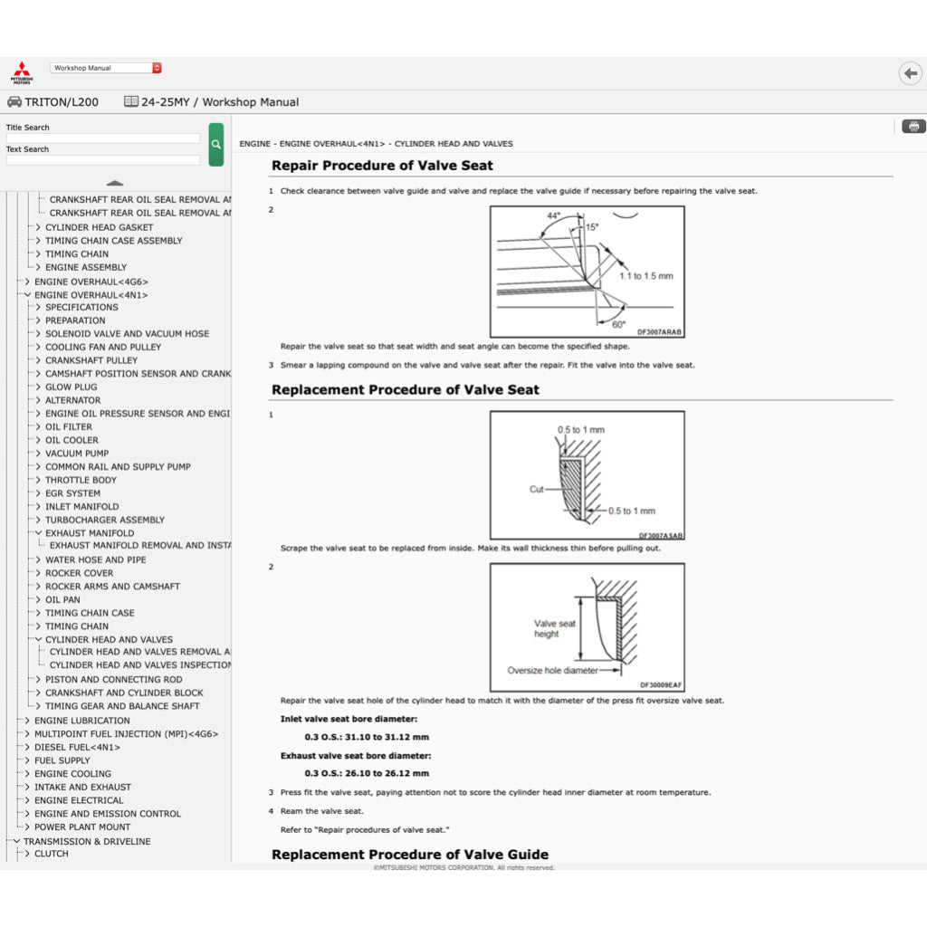927x927 pixels.
Task: Open CYLINDER HEAD AND VALVES INSPECTION page
Action: point(140,664)
